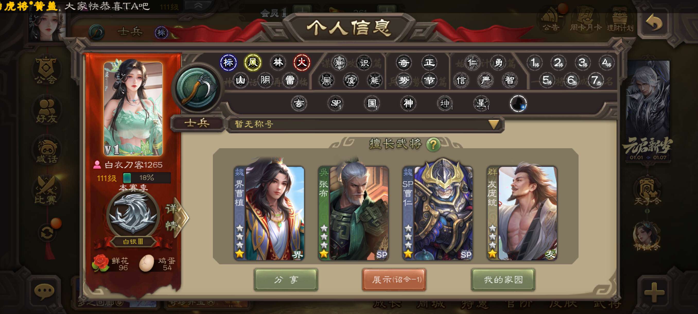The height and width of the screenshot is (314, 698).
Task: Click the 分享 share button
Action: click(286, 280)
